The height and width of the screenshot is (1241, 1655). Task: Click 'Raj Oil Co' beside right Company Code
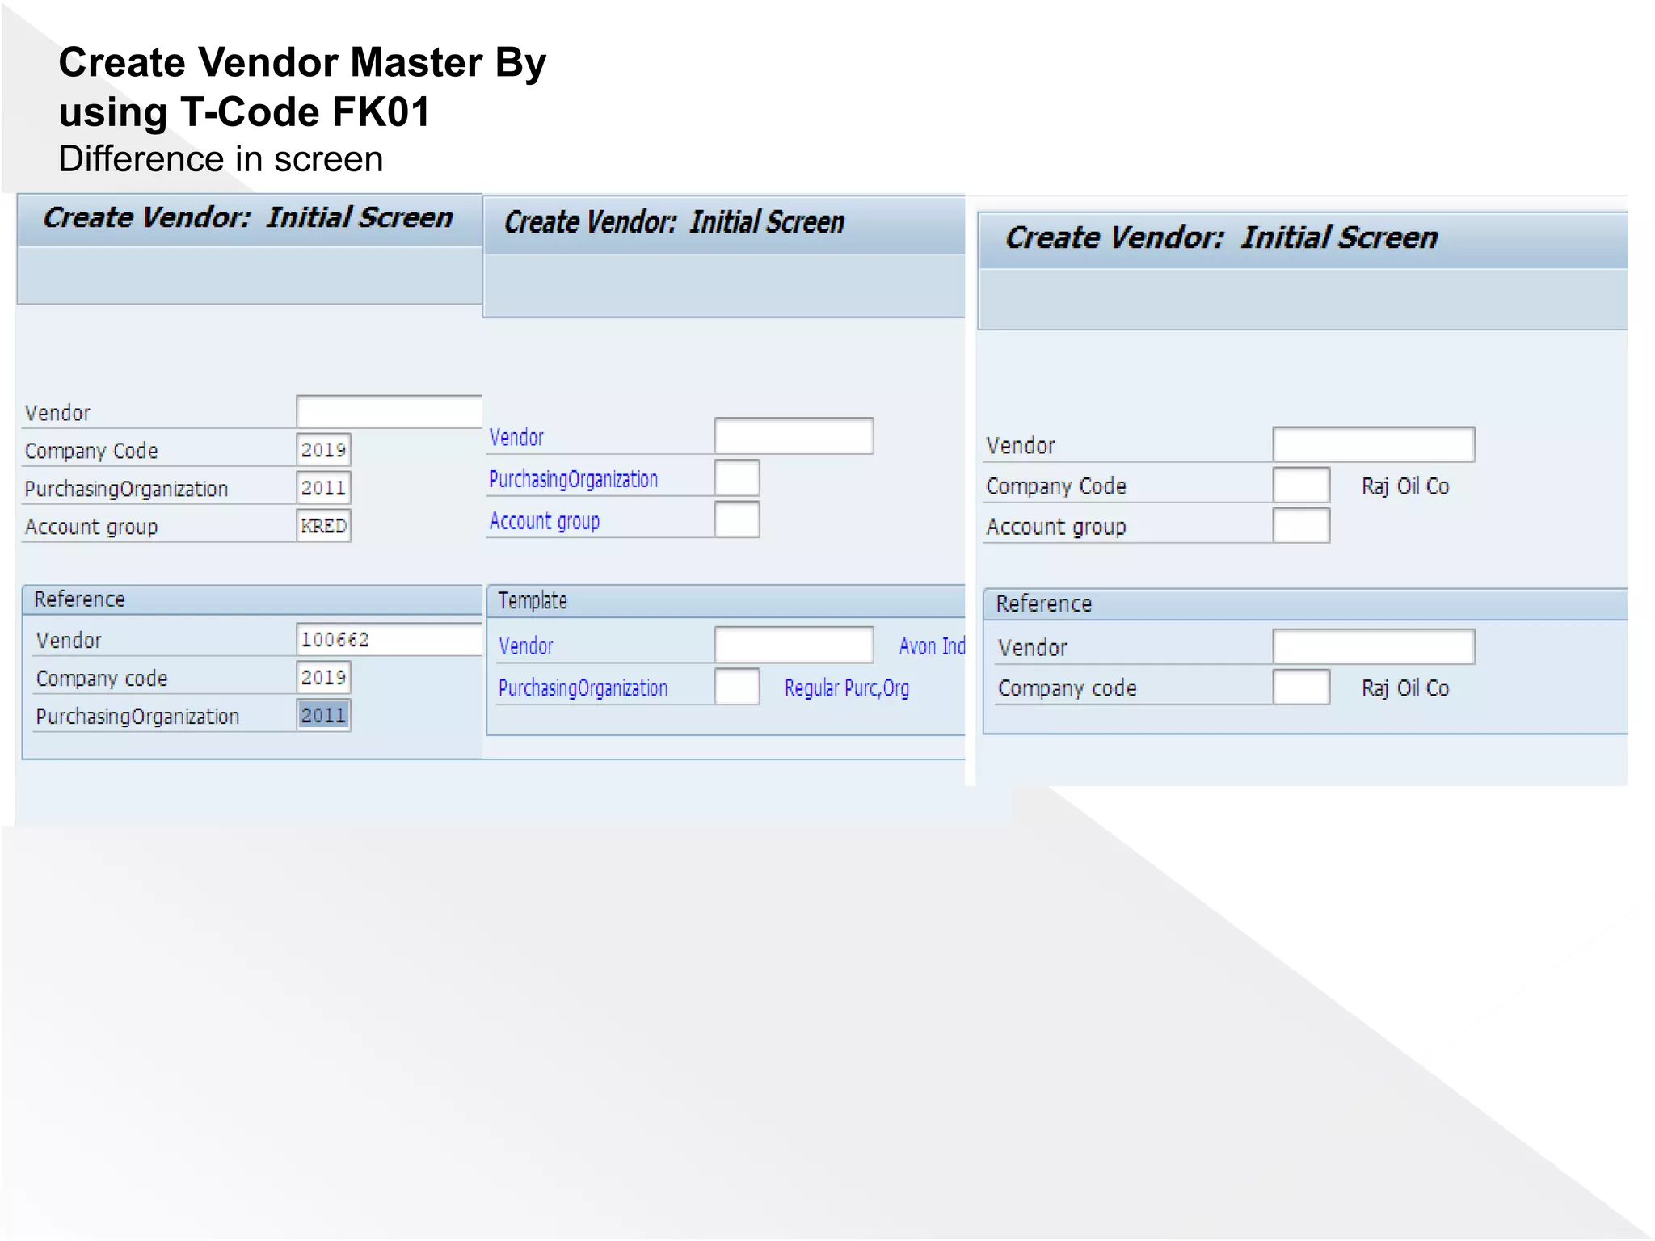click(1405, 486)
